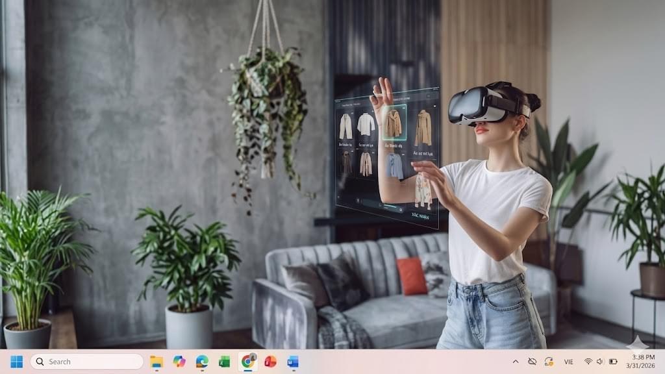The image size is (665, 374).
Task: Switch to Excel on the taskbar
Action: pyautogui.click(x=224, y=362)
